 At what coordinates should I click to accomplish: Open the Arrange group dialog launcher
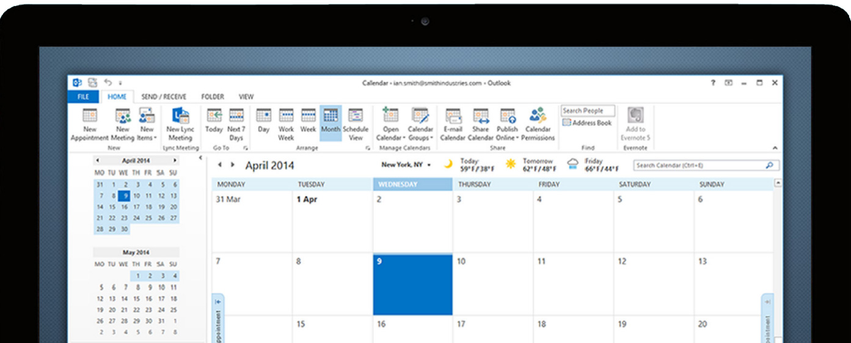[x=368, y=148]
